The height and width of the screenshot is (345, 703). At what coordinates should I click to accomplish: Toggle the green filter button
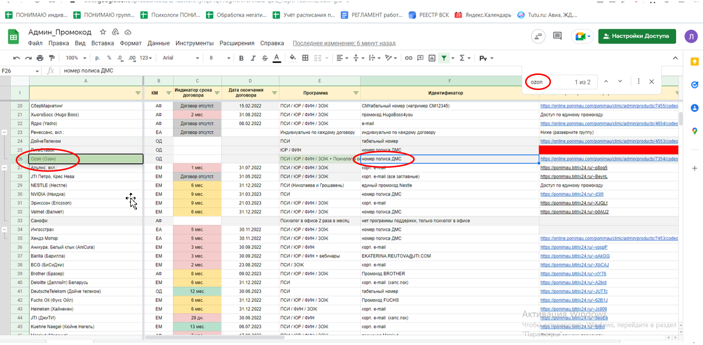click(444, 58)
